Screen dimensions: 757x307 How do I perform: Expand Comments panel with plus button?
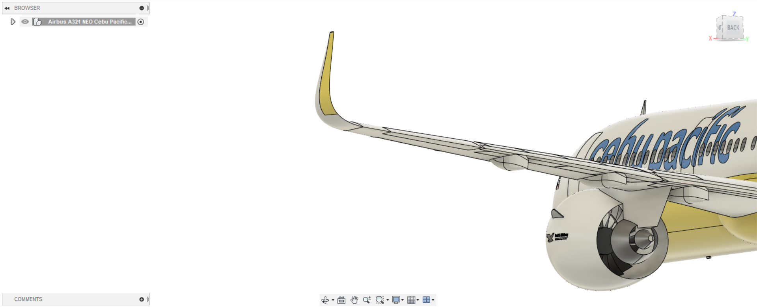pyautogui.click(x=142, y=300)
